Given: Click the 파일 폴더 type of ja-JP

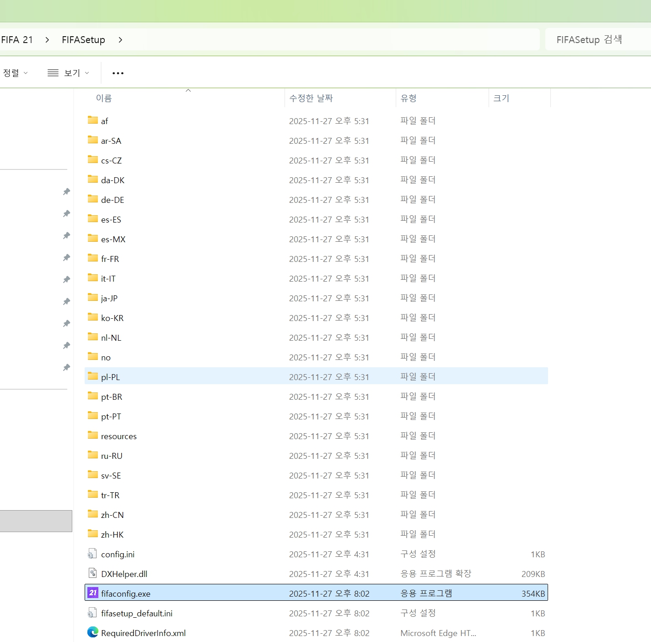Looking at the screenshot, I should (x=418, y=298).
